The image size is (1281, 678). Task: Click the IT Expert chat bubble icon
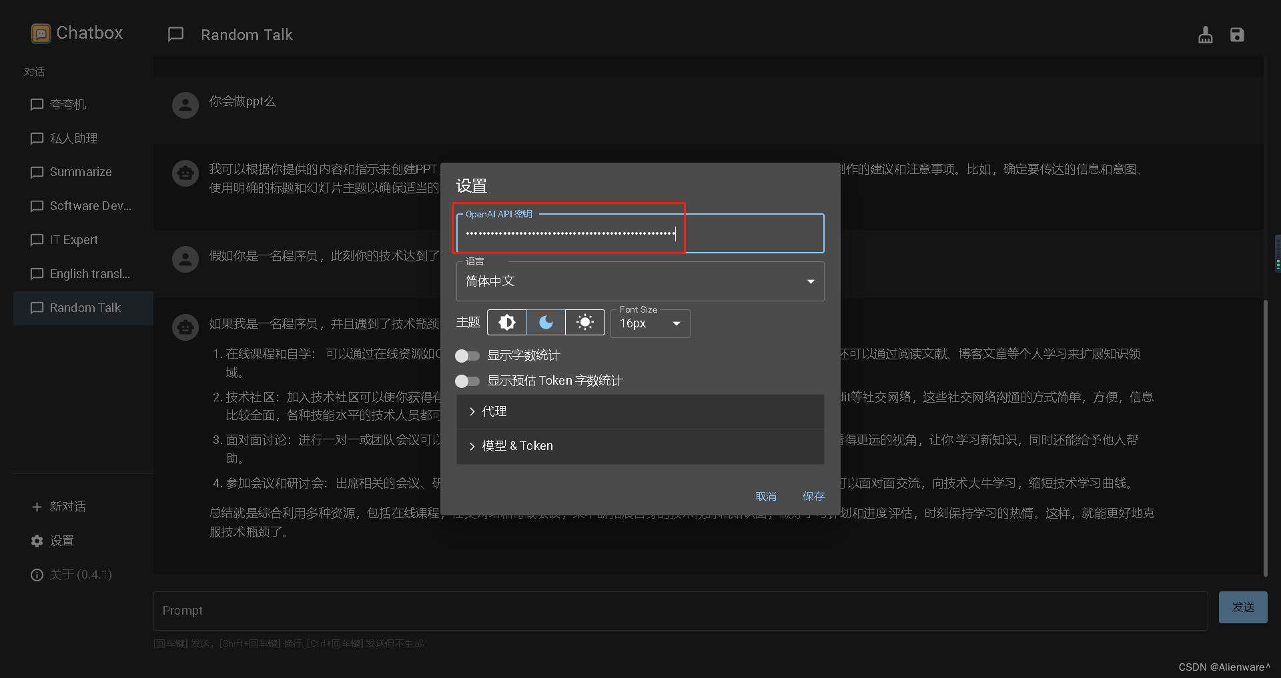point(37,240)
